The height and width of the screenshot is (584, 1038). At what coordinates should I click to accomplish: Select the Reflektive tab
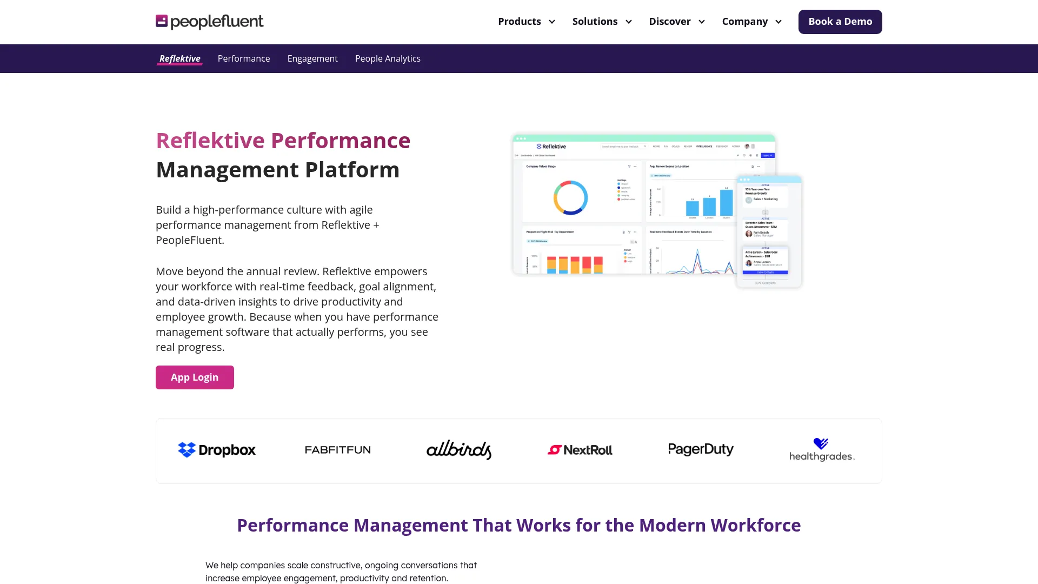click(x=179, y=58)
